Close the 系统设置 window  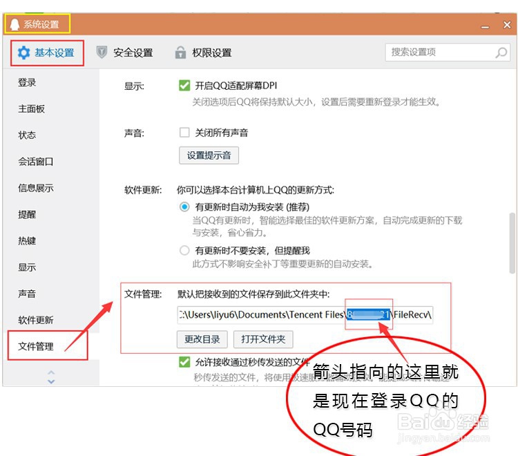tap(507, 24)
